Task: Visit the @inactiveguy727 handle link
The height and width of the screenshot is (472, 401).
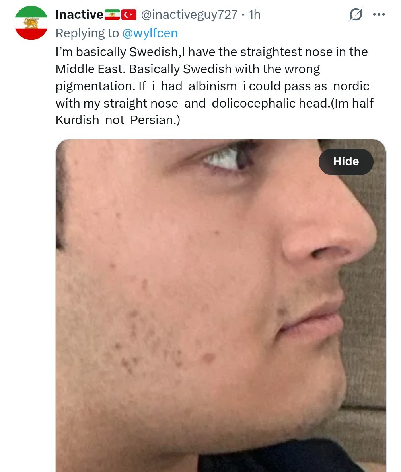Action: click(189, 14)
